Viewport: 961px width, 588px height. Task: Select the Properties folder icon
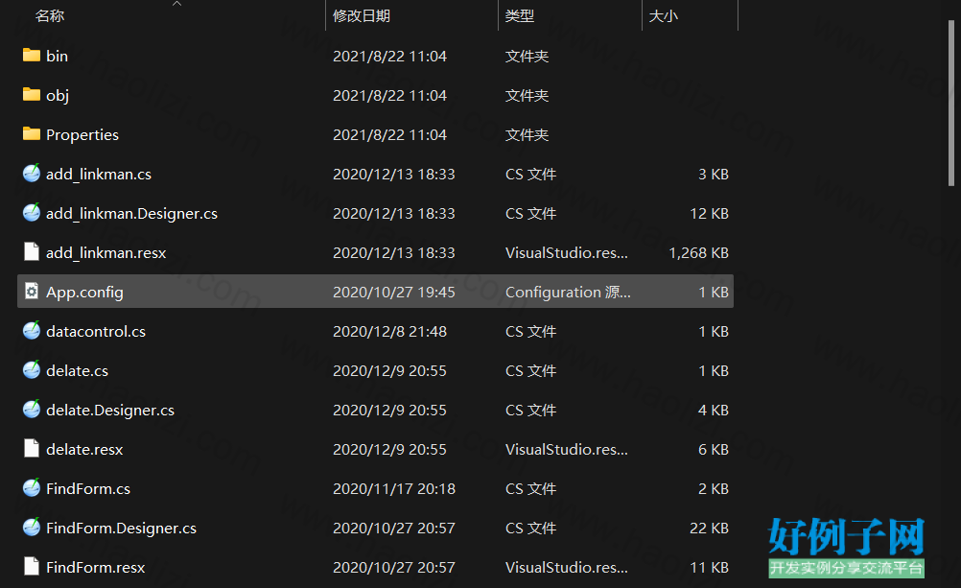pos(32,134)
